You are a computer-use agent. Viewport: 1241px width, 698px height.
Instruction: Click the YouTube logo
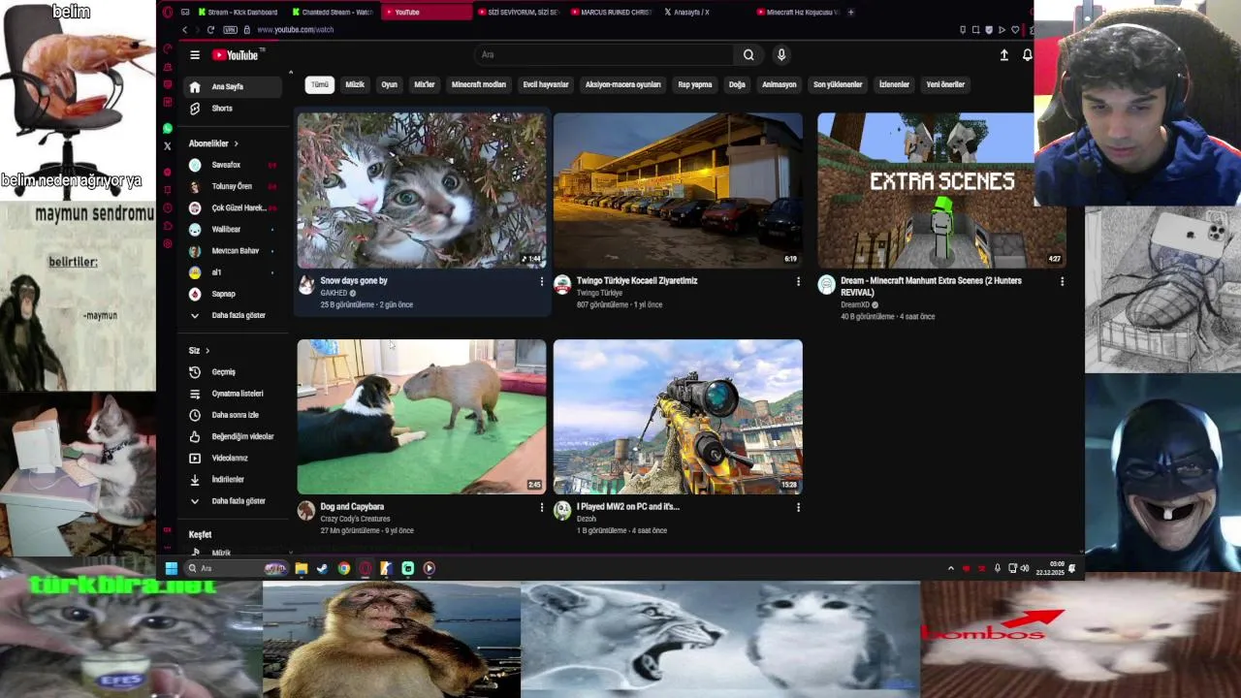[x=238, y=55]
